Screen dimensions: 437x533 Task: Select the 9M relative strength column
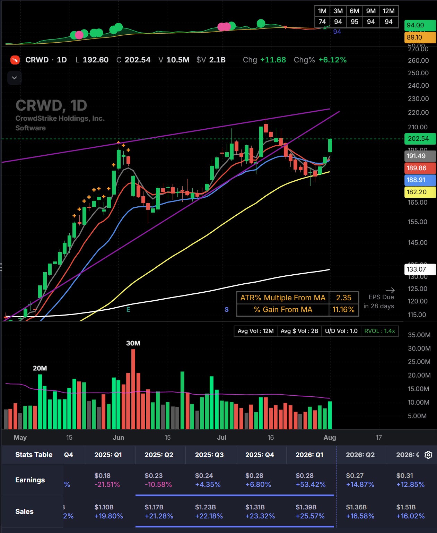371,11
